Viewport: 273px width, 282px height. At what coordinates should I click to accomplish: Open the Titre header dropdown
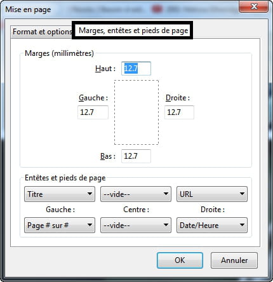(x=60, y=194)
